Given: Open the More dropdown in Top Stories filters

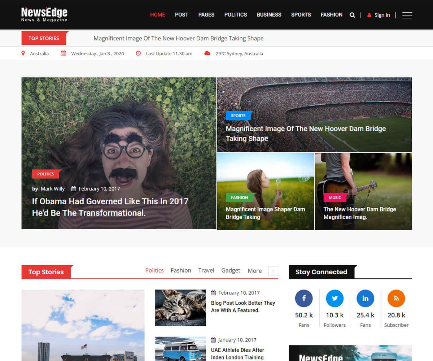Looking at the screenshot, I should [254, 270].
